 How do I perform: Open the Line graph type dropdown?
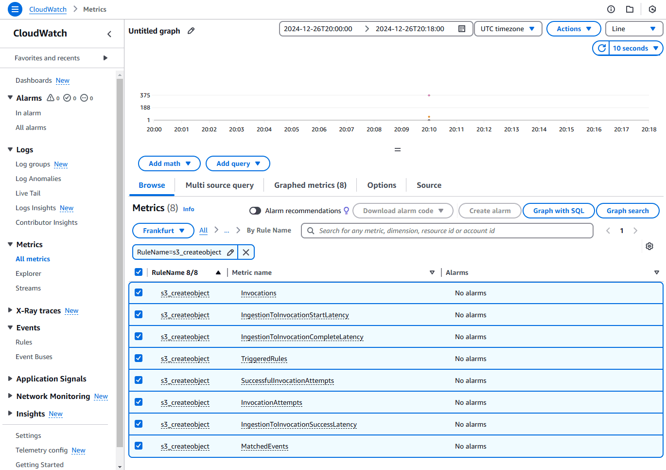[x=634, y=29]
